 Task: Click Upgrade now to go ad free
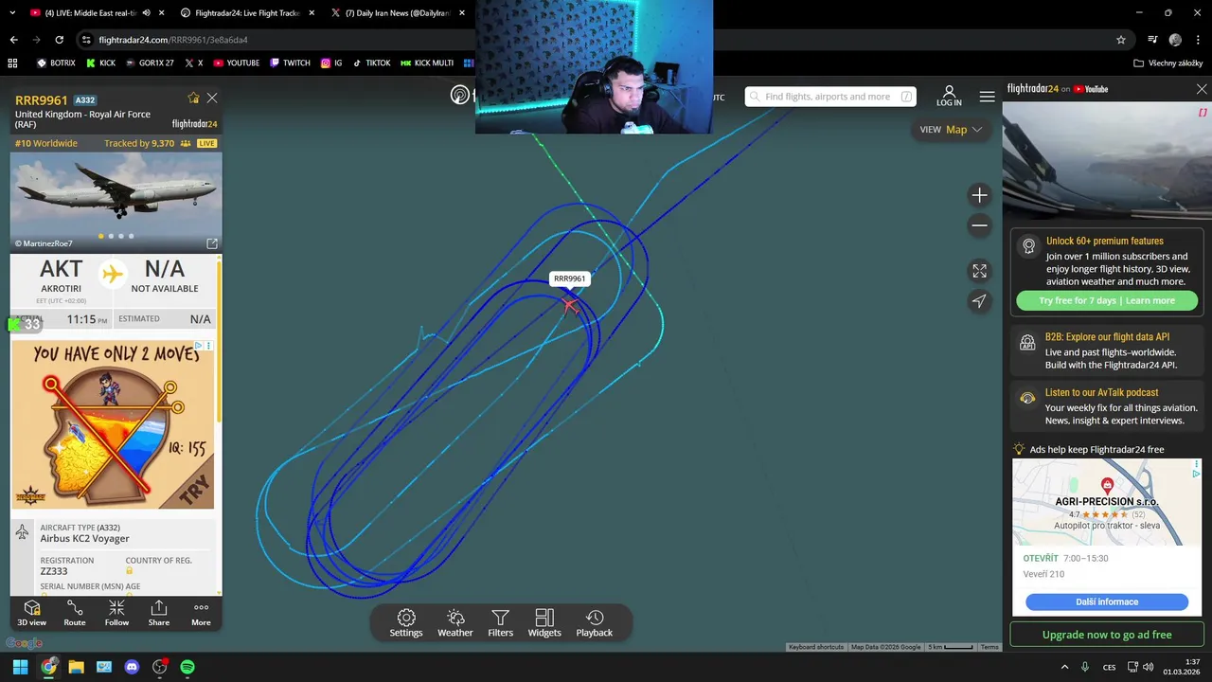tap(1107, 635)
